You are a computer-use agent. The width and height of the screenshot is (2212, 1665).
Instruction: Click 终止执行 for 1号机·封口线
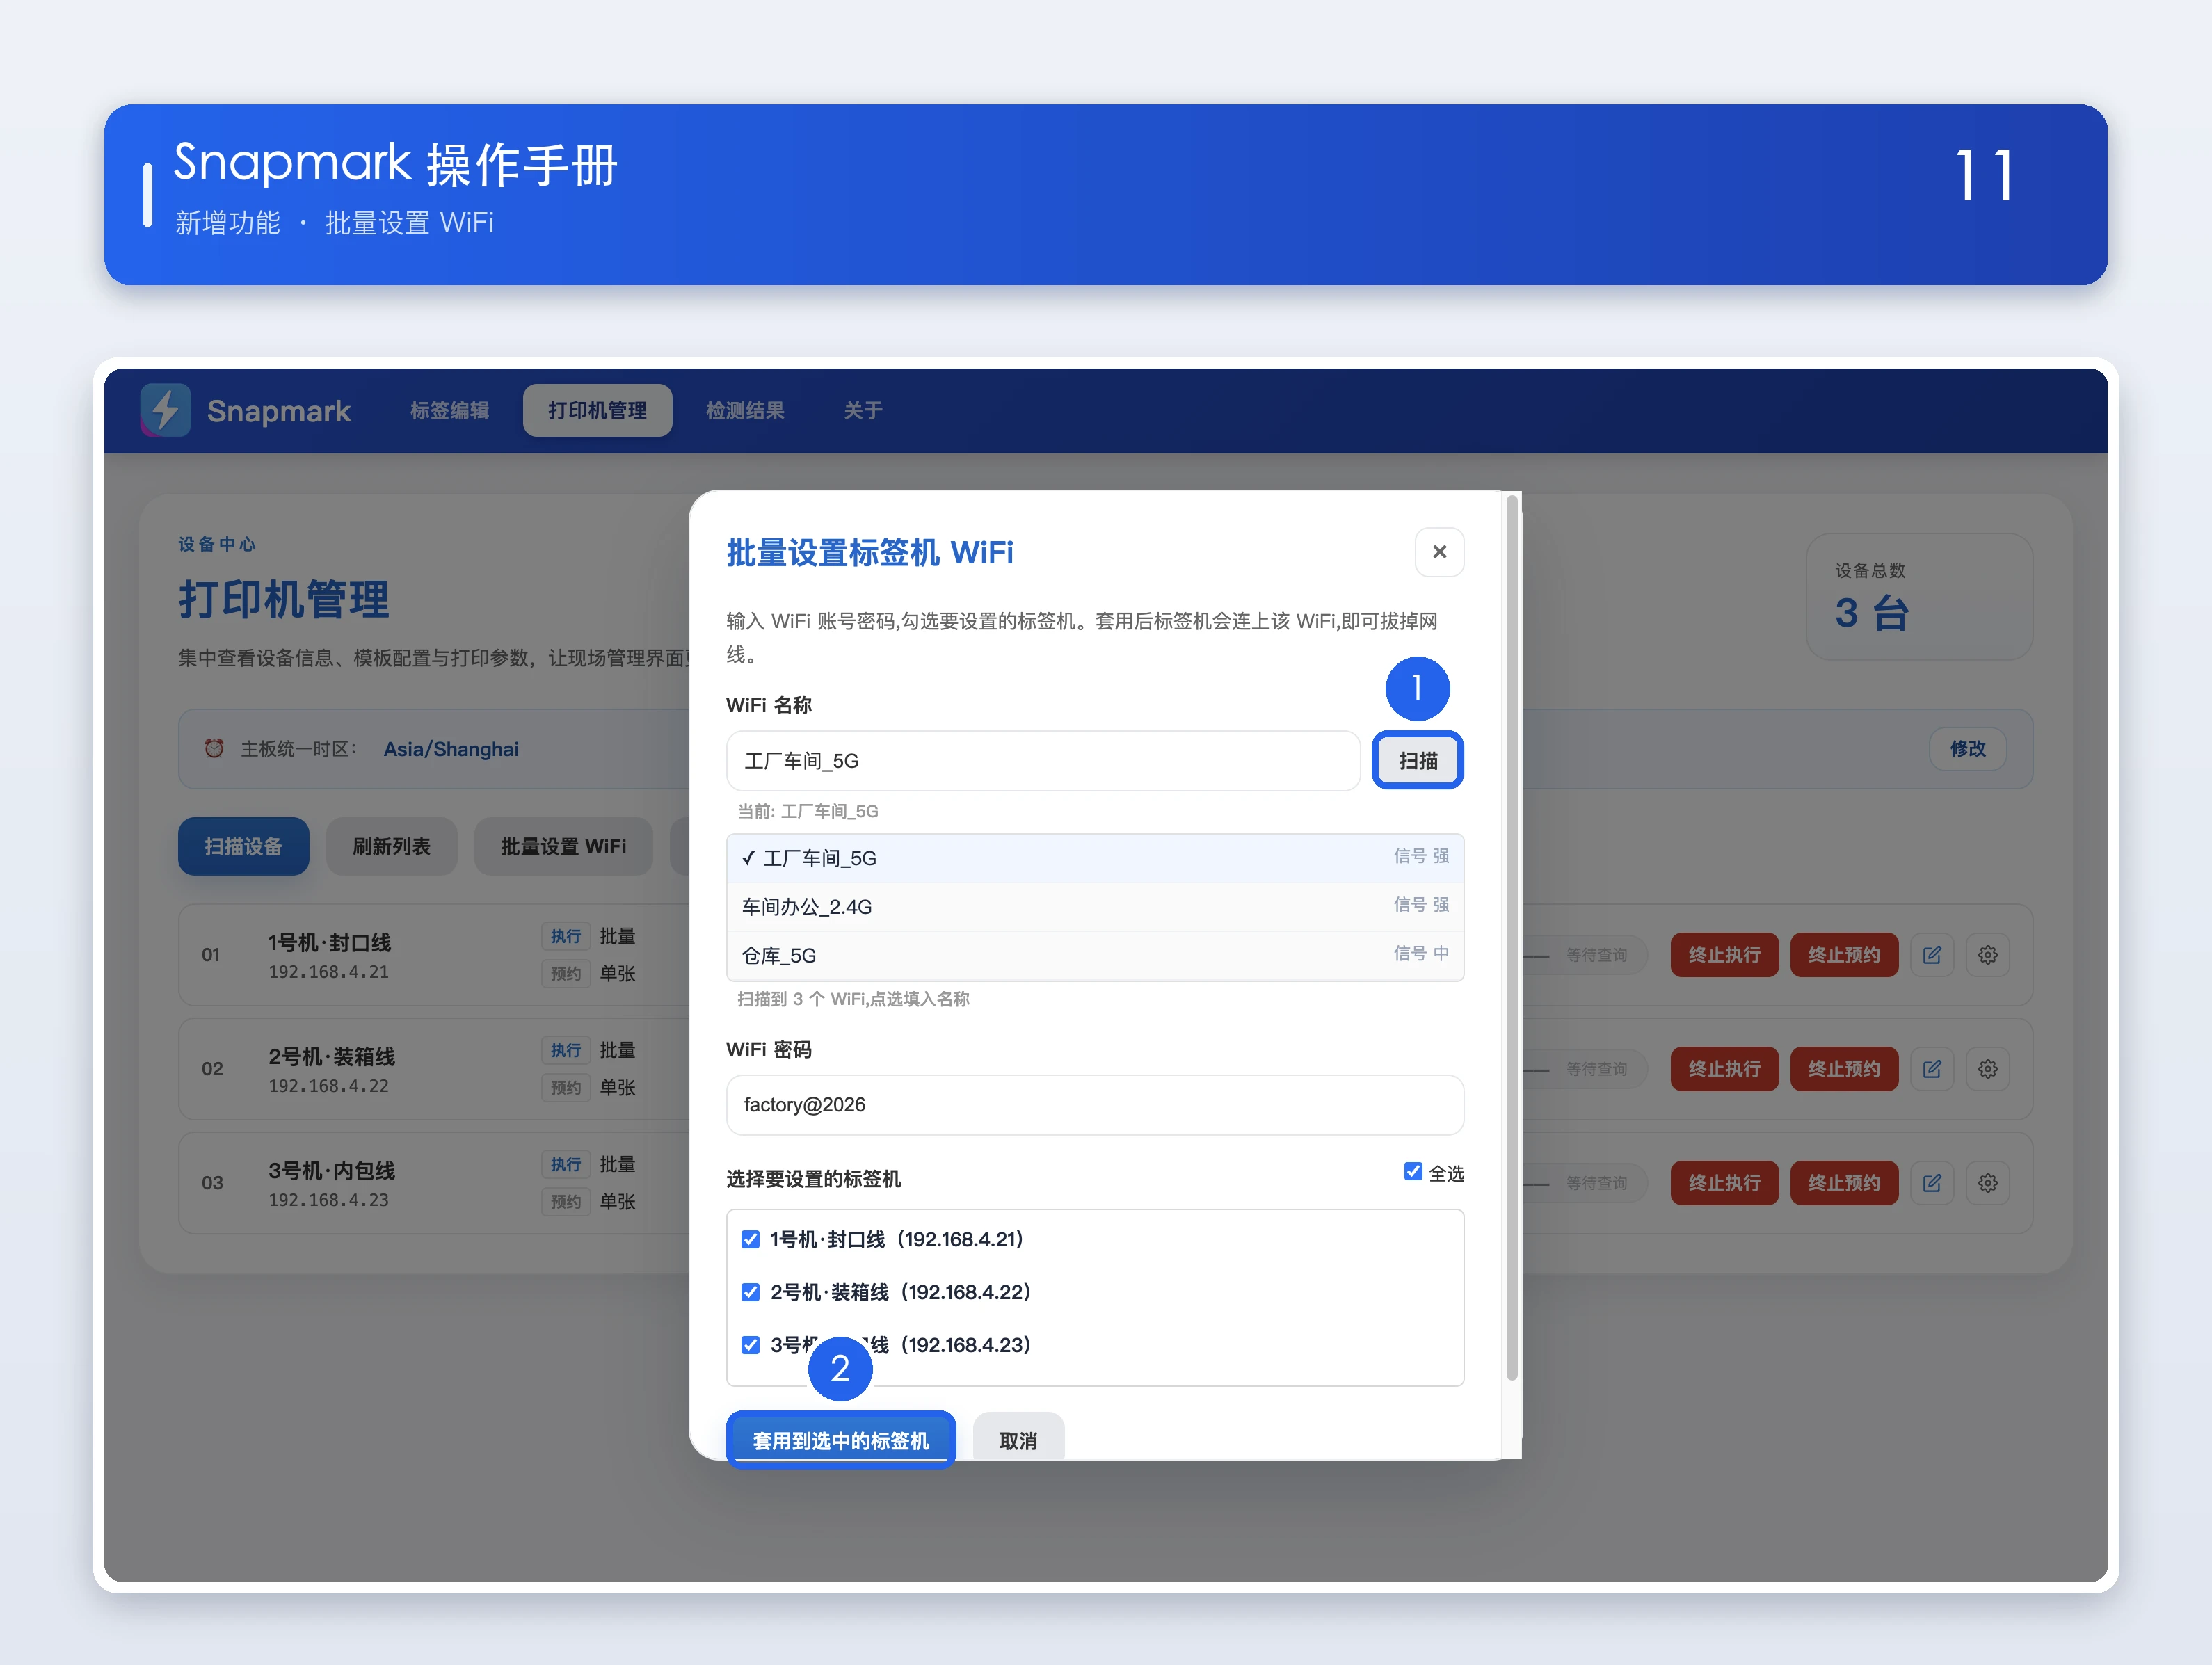[1724, 955]
